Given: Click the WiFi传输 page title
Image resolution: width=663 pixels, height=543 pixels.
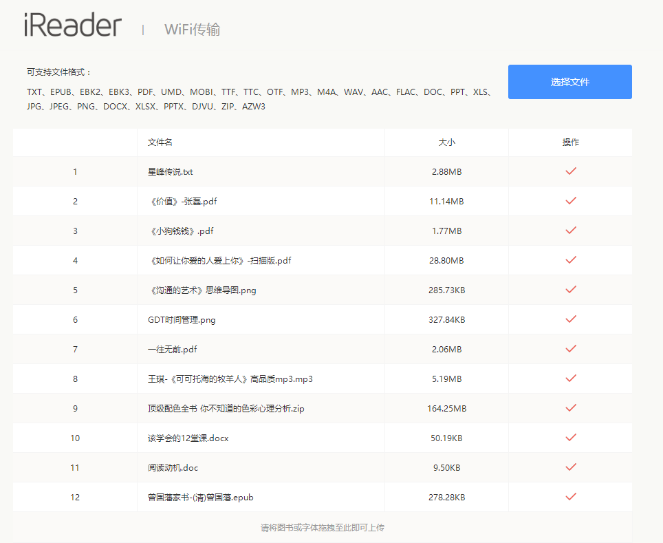Looking at the screenshot, I should pos(193,29).
